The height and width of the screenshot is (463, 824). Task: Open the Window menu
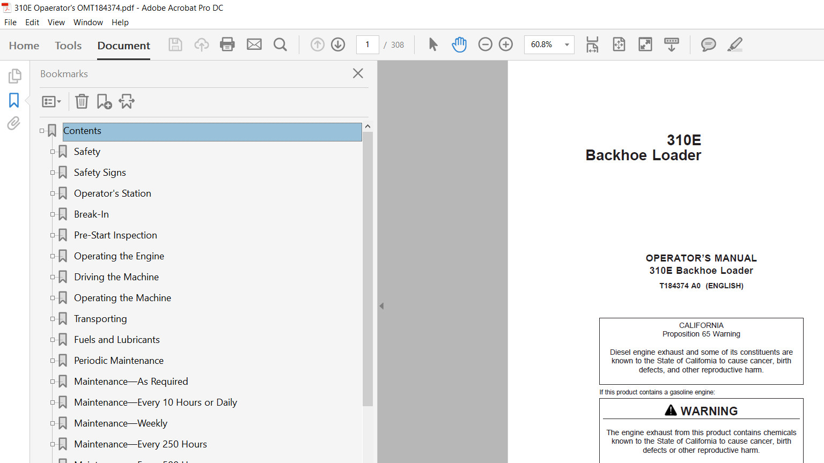click(x=88, y=23)
